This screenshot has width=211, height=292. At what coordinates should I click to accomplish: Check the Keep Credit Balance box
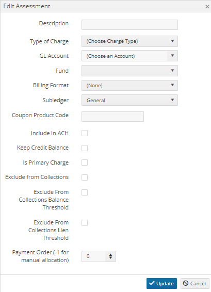(x=85, y=148)
